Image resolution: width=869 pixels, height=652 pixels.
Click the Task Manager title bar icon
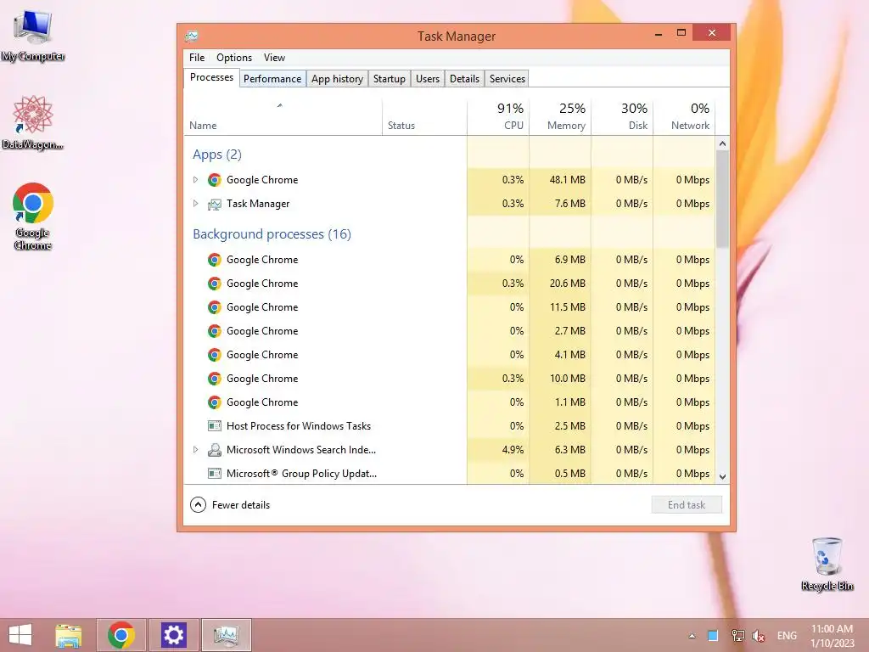coord(192,36)
